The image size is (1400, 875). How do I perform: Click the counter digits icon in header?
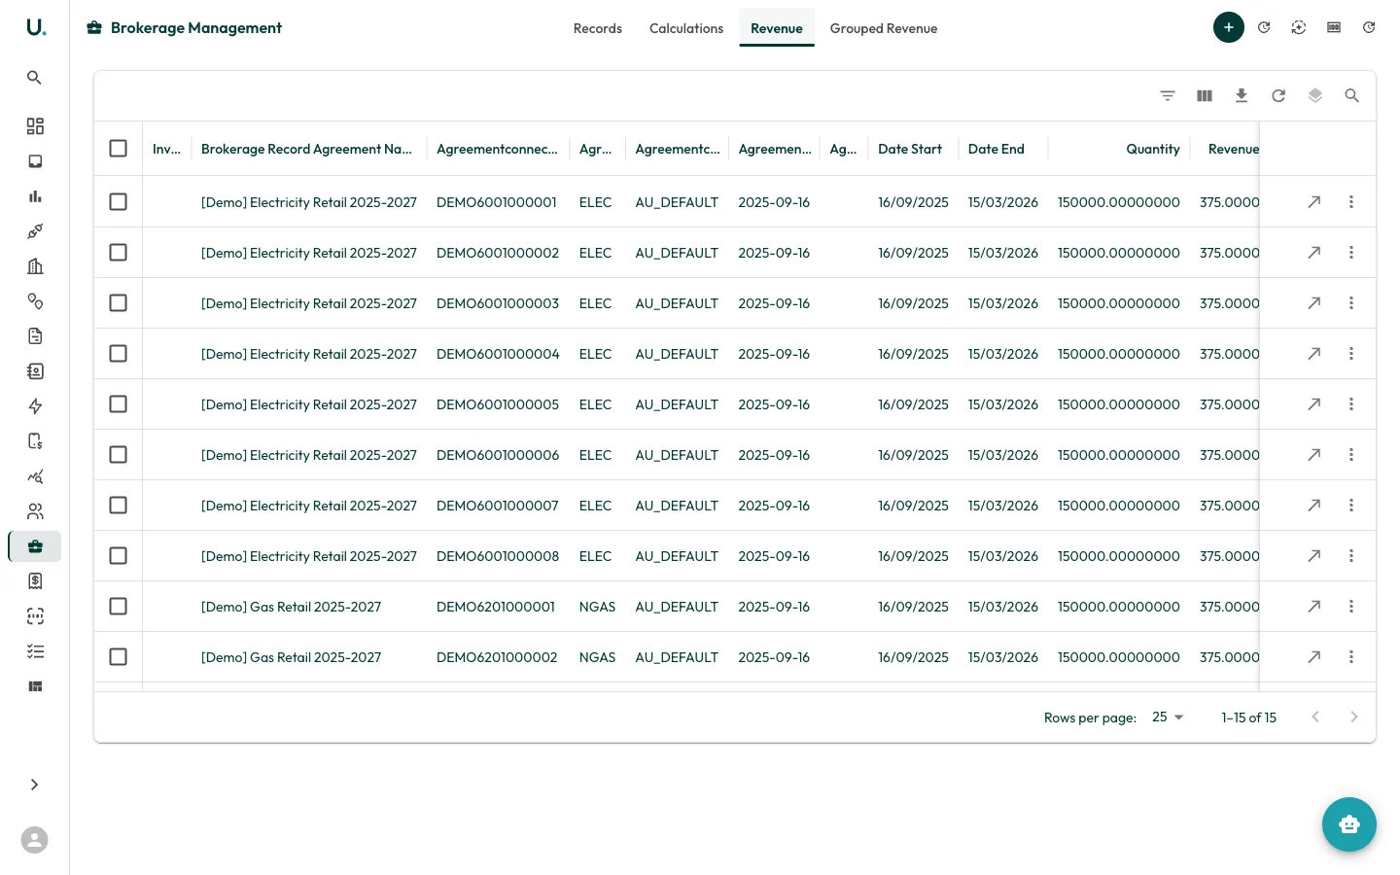coord(1334,27)
